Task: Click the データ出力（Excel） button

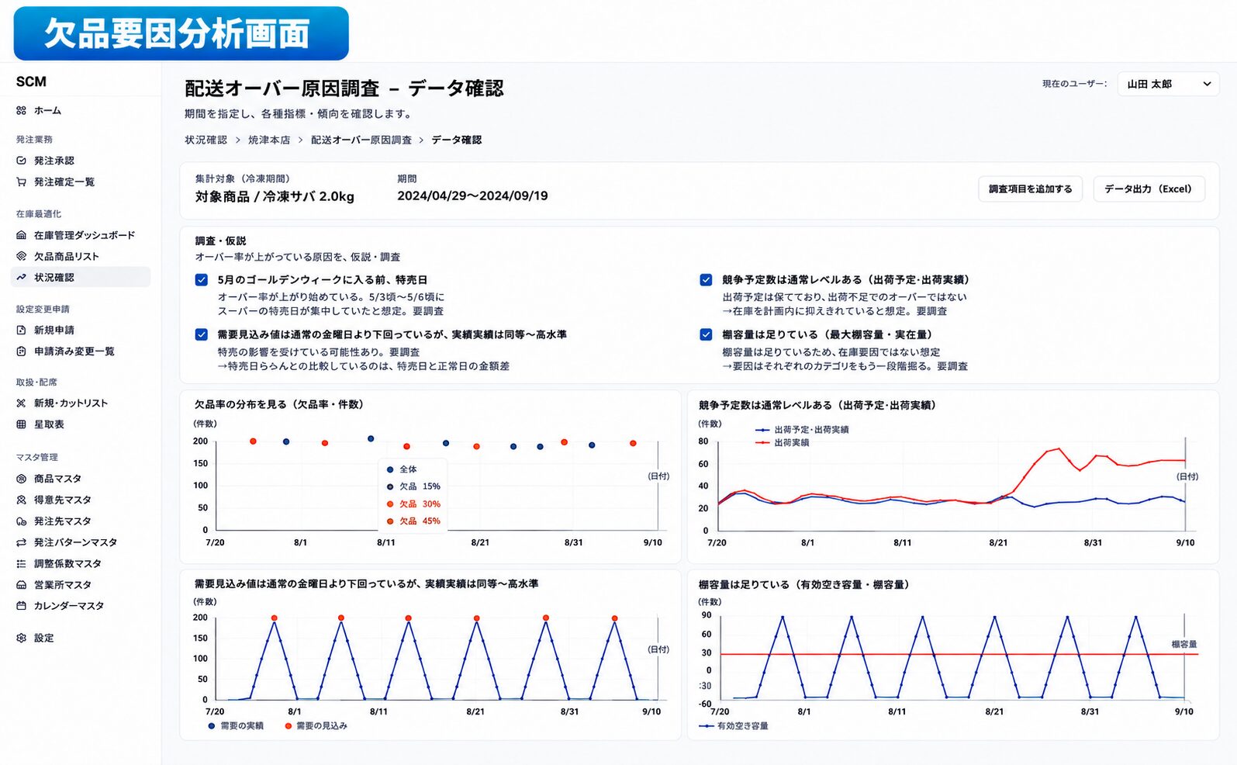Action: (x=1149, y=189)
